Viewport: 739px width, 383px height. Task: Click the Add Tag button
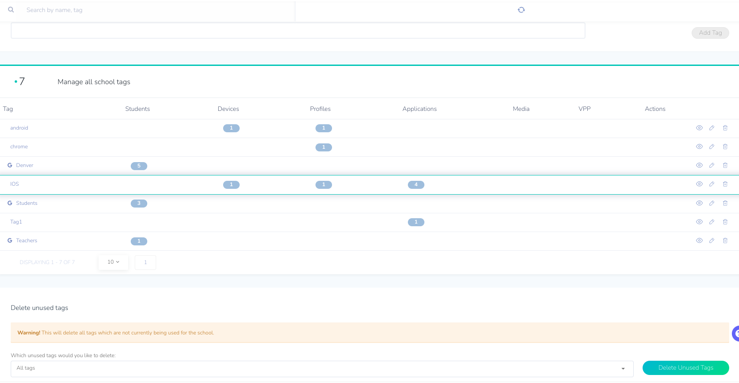[710, 33]
